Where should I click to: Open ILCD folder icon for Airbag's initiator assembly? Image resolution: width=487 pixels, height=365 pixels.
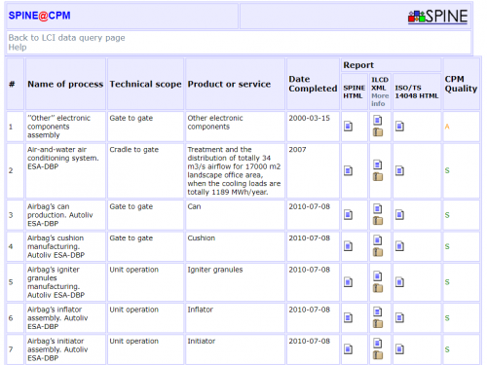(x=378, y=355)
